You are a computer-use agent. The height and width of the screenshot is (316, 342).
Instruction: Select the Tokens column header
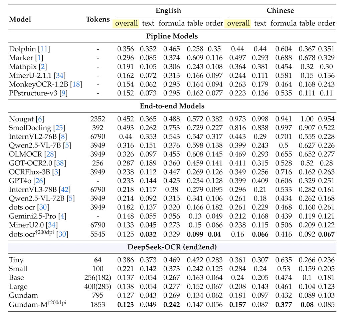pos(98,19)
